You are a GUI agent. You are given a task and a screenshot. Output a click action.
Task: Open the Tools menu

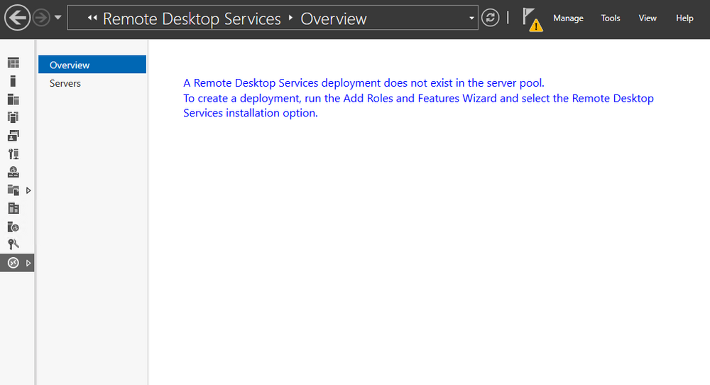[611, 18]
